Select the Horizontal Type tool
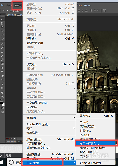Image resolution: width=118 pixels, height=166 pixels. point(2,80)
